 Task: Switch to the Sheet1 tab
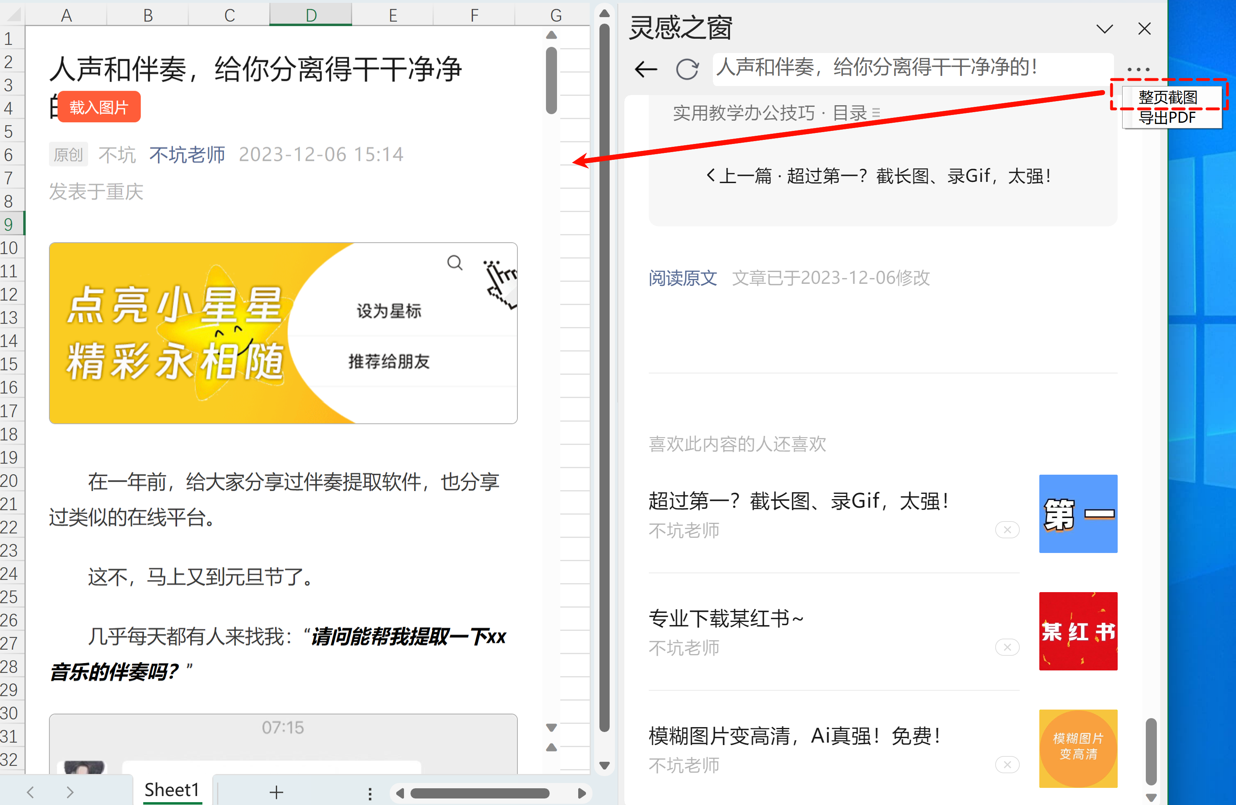tap(172, 790)
